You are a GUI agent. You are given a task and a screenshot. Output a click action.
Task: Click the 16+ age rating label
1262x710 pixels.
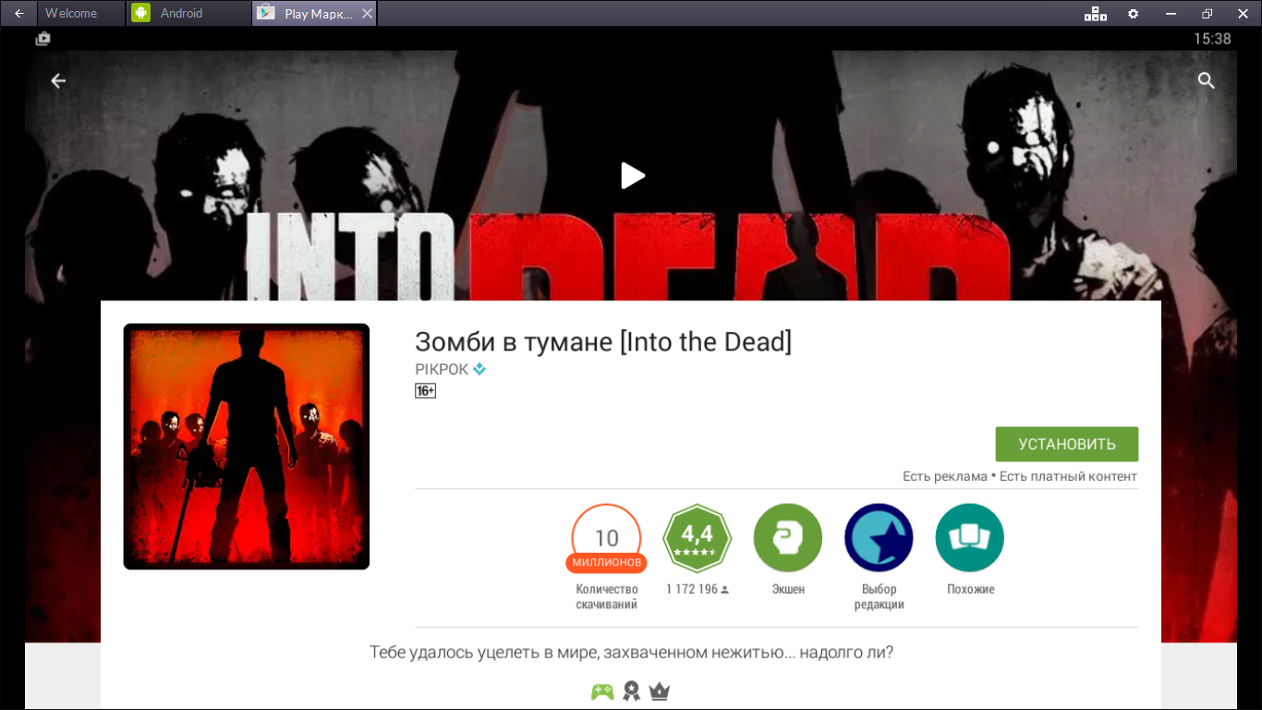[x=425, y=391]
